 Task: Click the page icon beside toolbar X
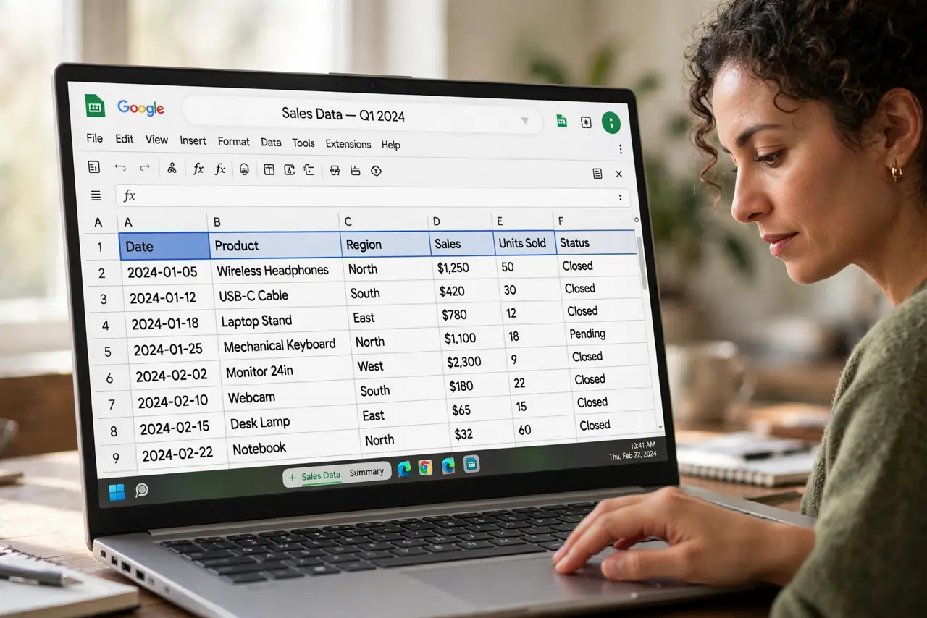click(x=597, y=174)
